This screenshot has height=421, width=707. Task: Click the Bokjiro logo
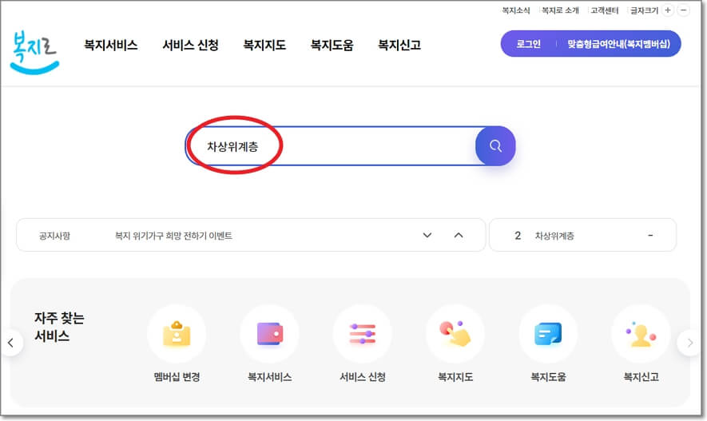[34, 52]
